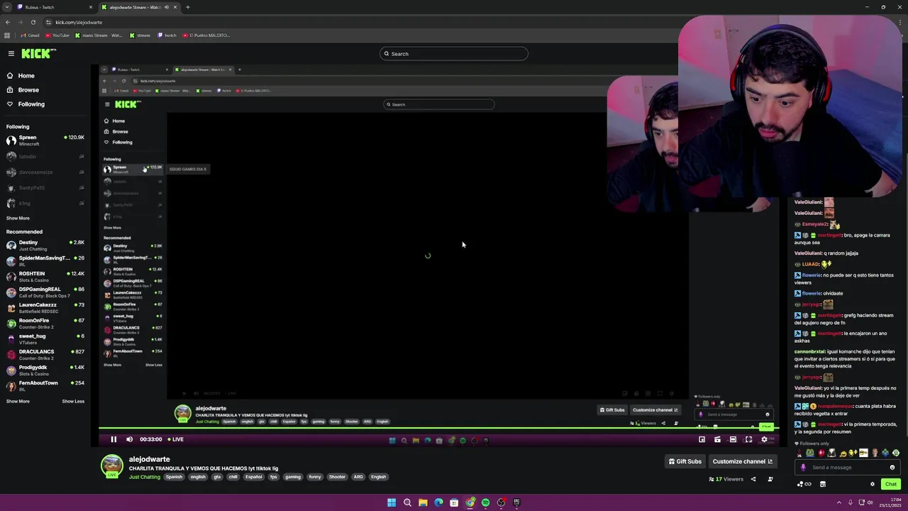
Task: Open system volume tray icon
Action: pyautogui.click(x=870, y=502)
